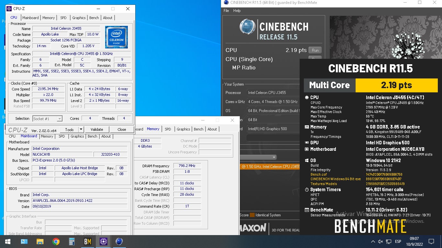Switch to About tab in front CPU-Z window
This screenshot has width=442, height=248.
point(108,18)
